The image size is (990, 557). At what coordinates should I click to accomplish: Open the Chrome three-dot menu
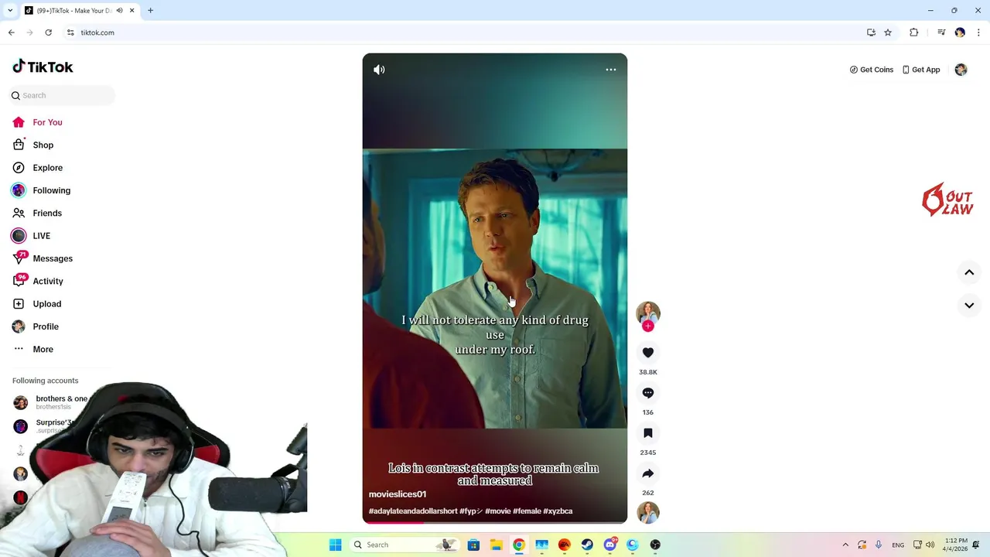[978, 32]
